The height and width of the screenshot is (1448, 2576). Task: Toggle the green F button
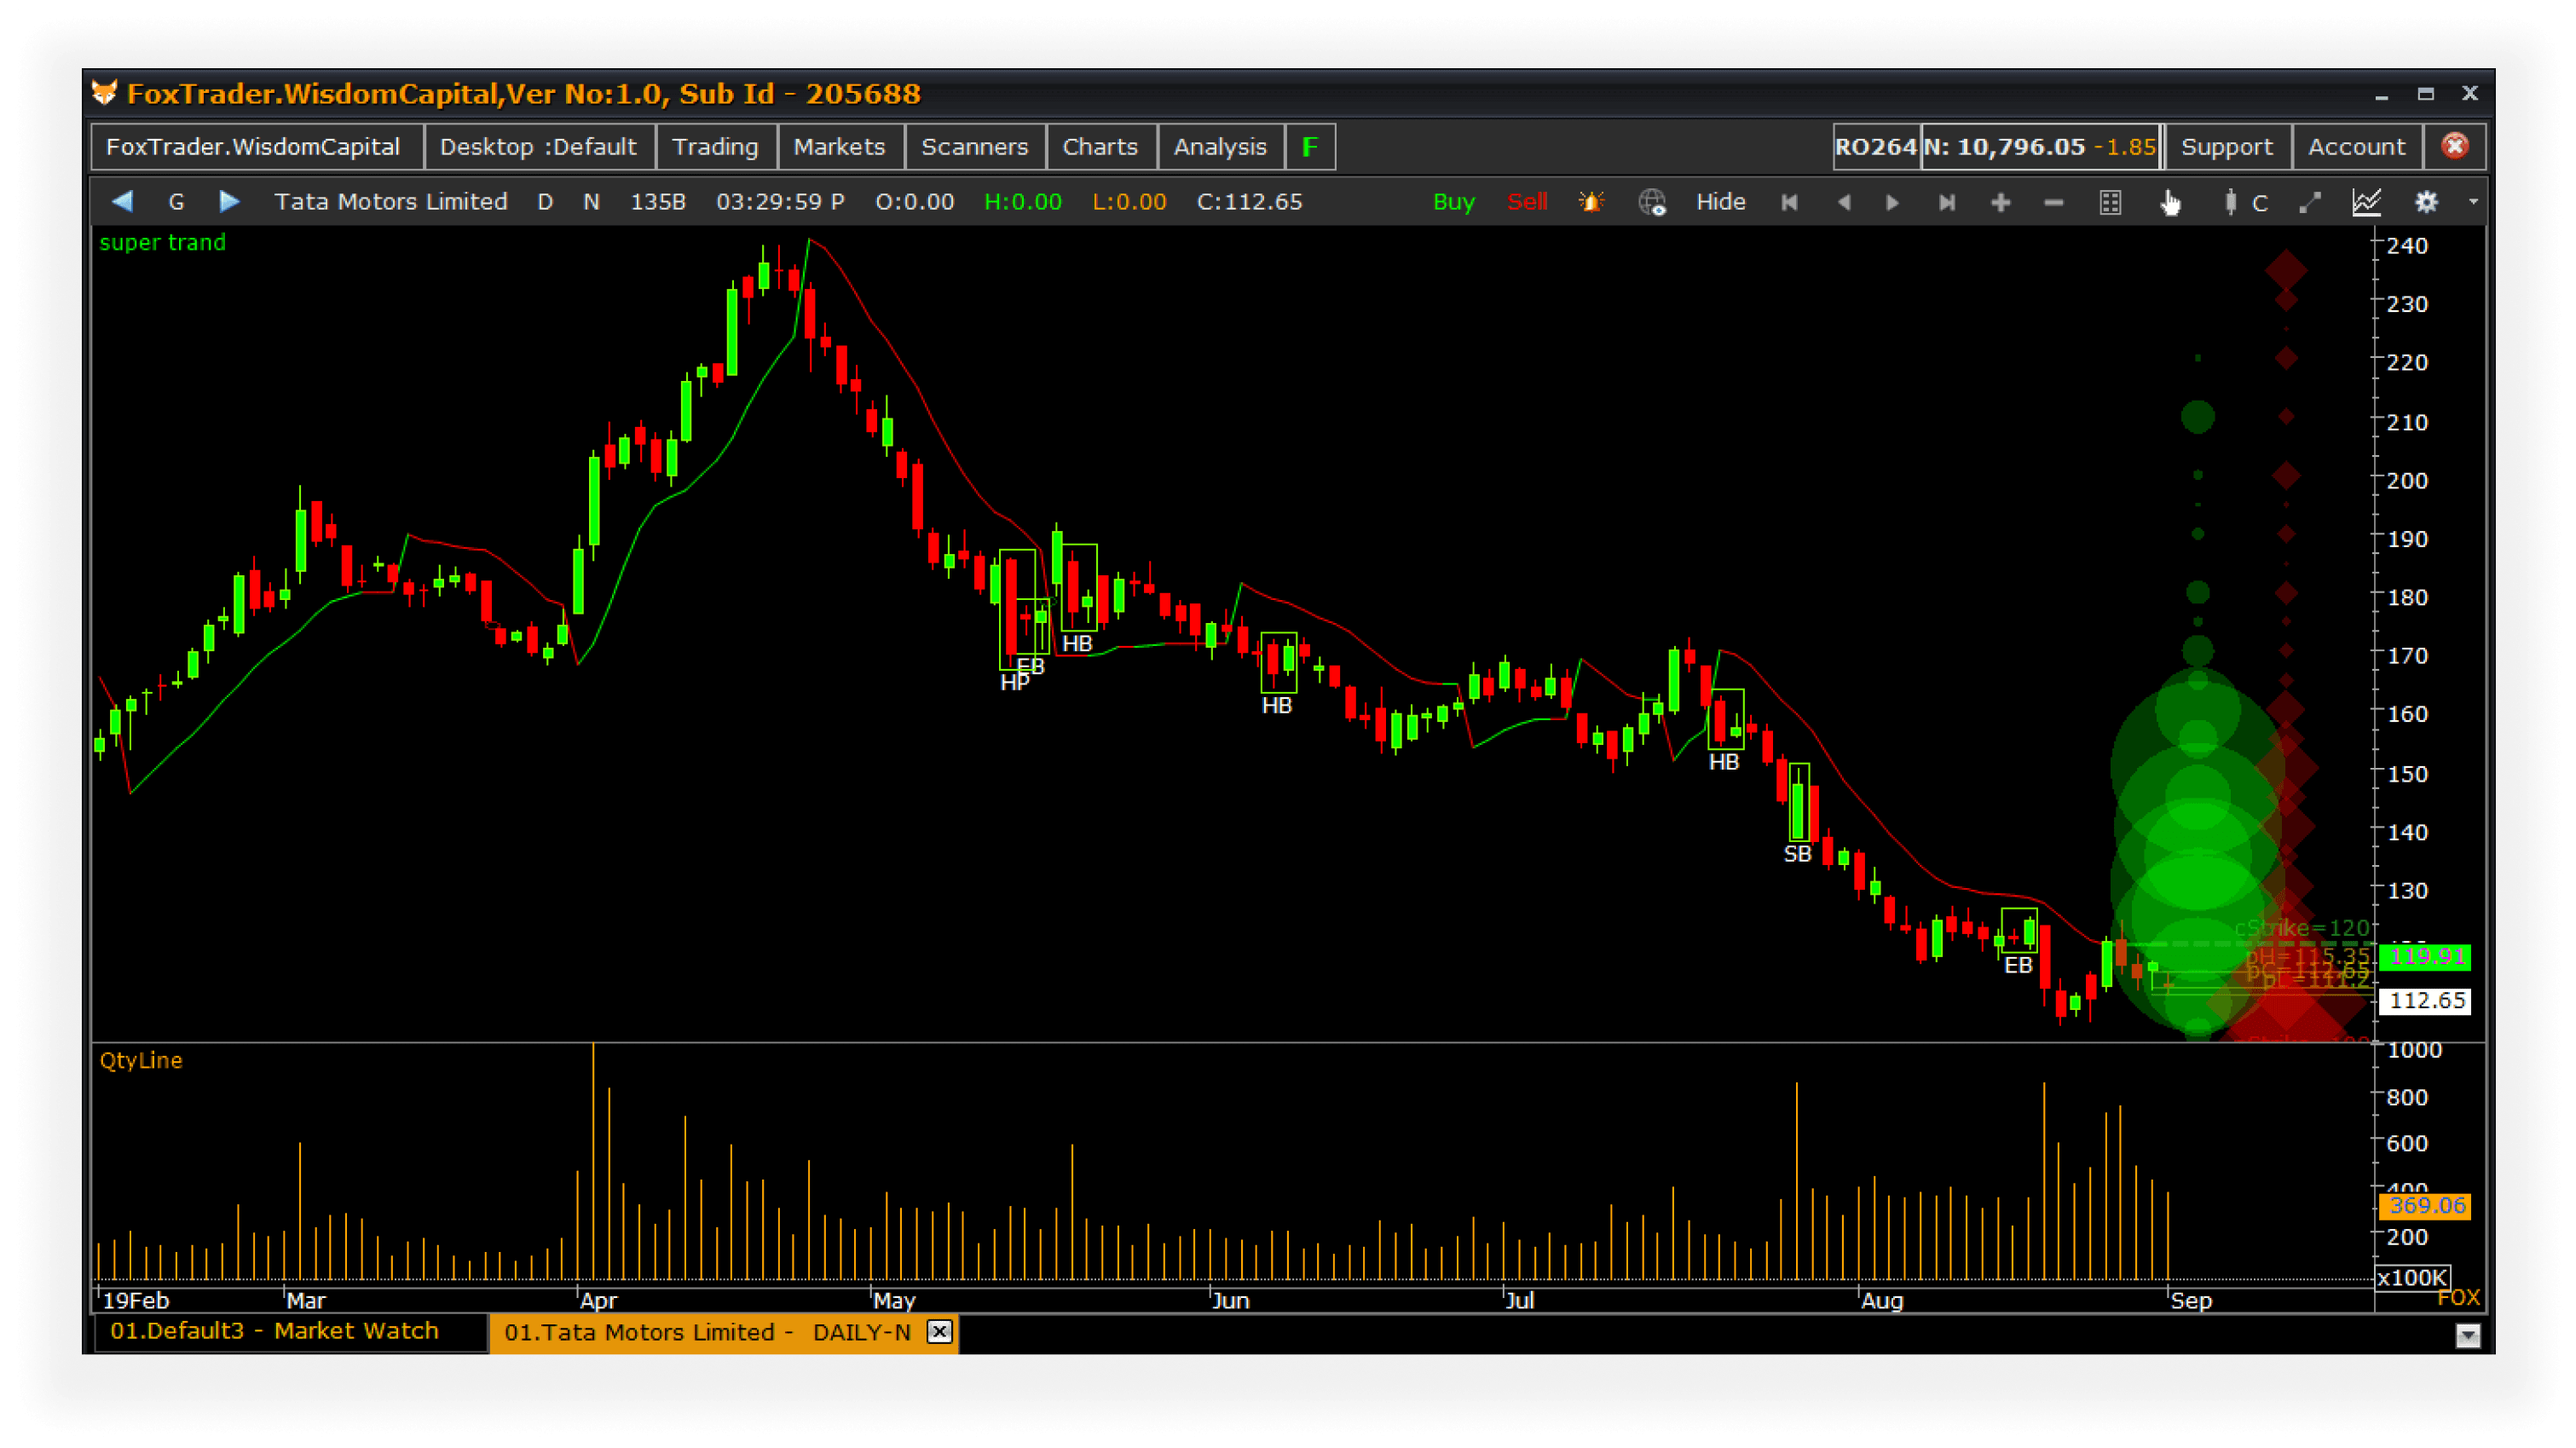1309,147
